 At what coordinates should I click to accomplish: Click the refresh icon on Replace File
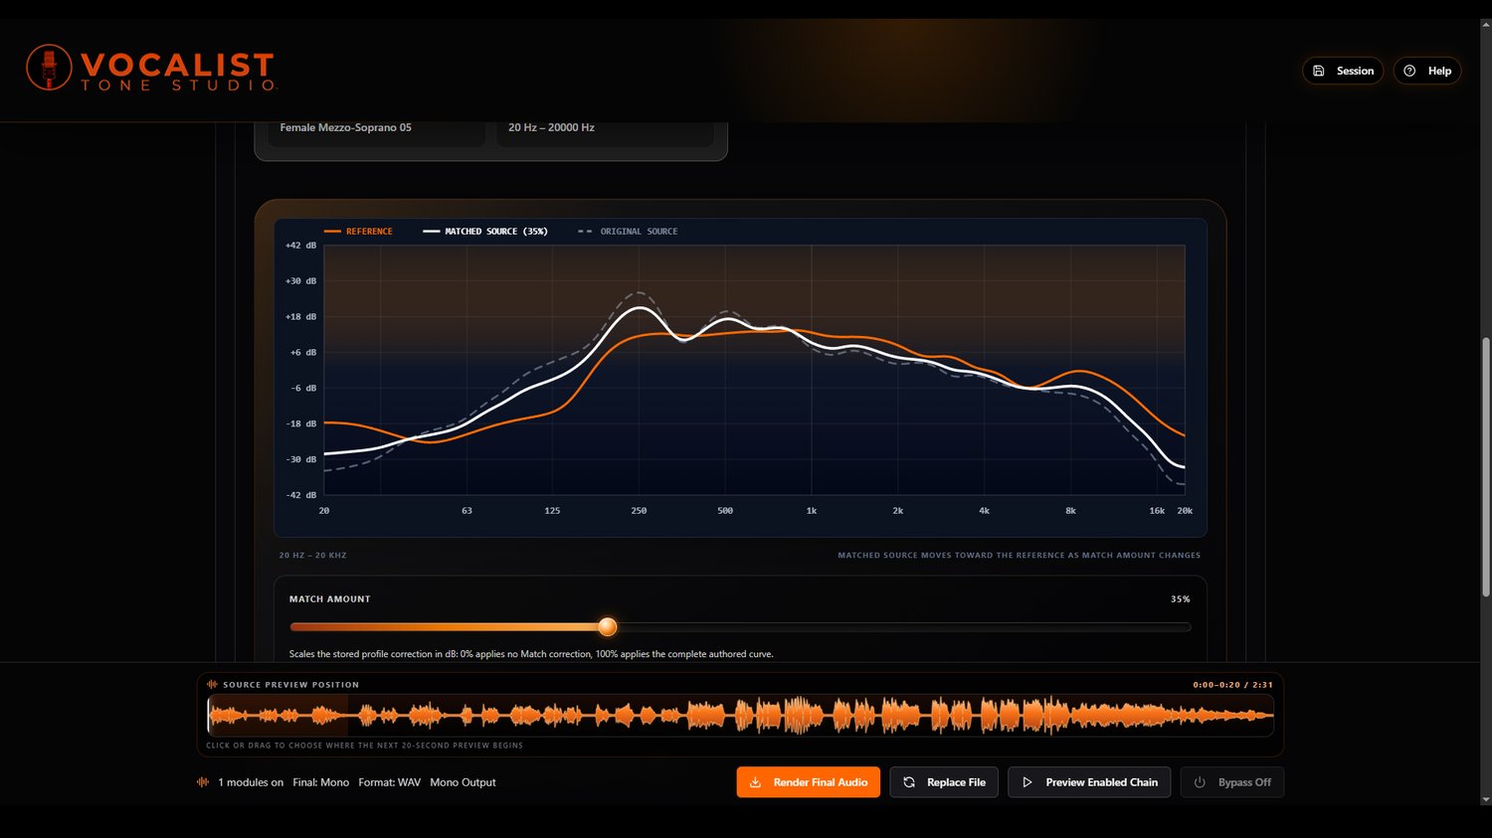click(x=908, y=782)
